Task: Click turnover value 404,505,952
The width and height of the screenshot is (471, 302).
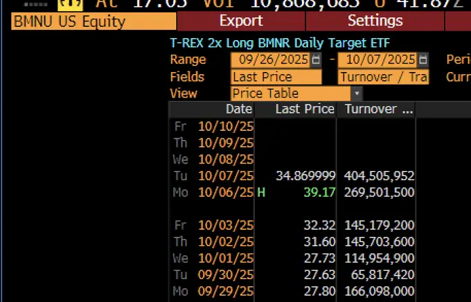Action: 379,176
